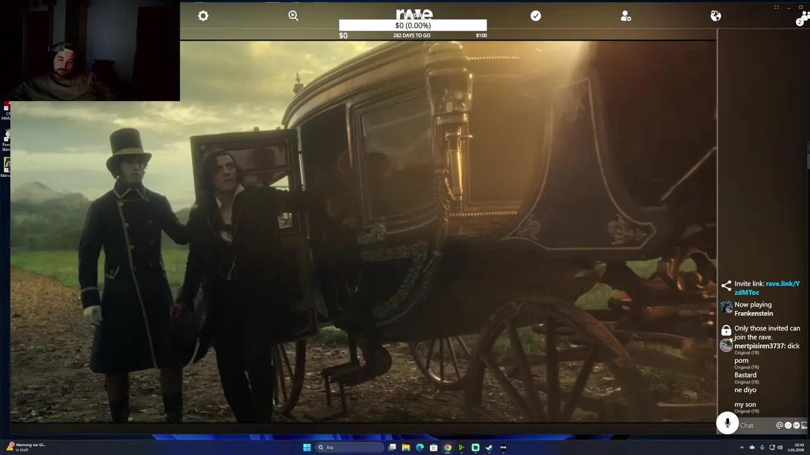The height and width of the screenshot is (455, 810).
Task: Click the Now playing Frankenstein avatar
Action: tap(726, 308)
